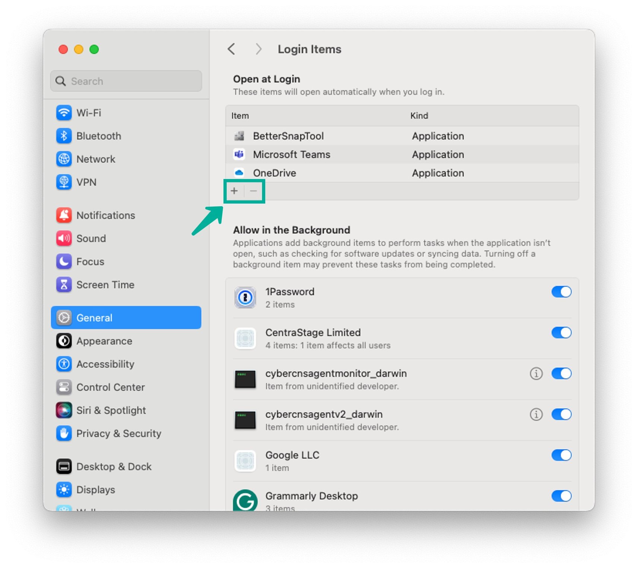Click the 1Password app icon
Image resolution: width=638 pixels, height=568 pixels.
coord(245,297)
